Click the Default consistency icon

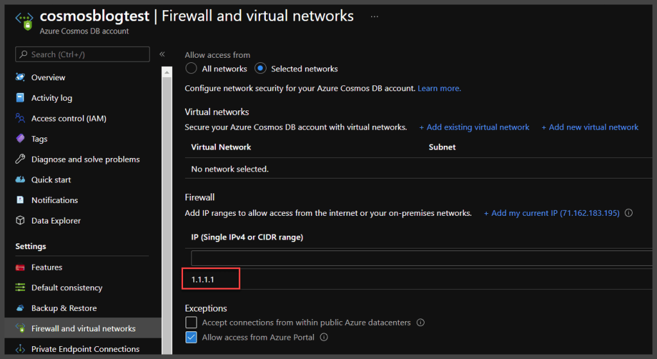[20, 288]
